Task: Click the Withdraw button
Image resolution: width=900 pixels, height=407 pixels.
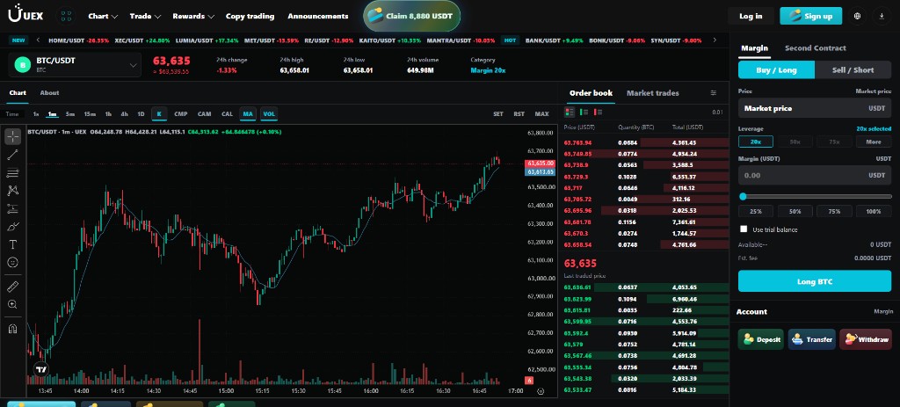Action: pyautogui.click(x=866, y=339)
